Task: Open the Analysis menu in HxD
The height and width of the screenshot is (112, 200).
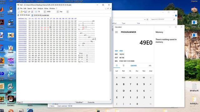Action: click(x=40, y=8)
